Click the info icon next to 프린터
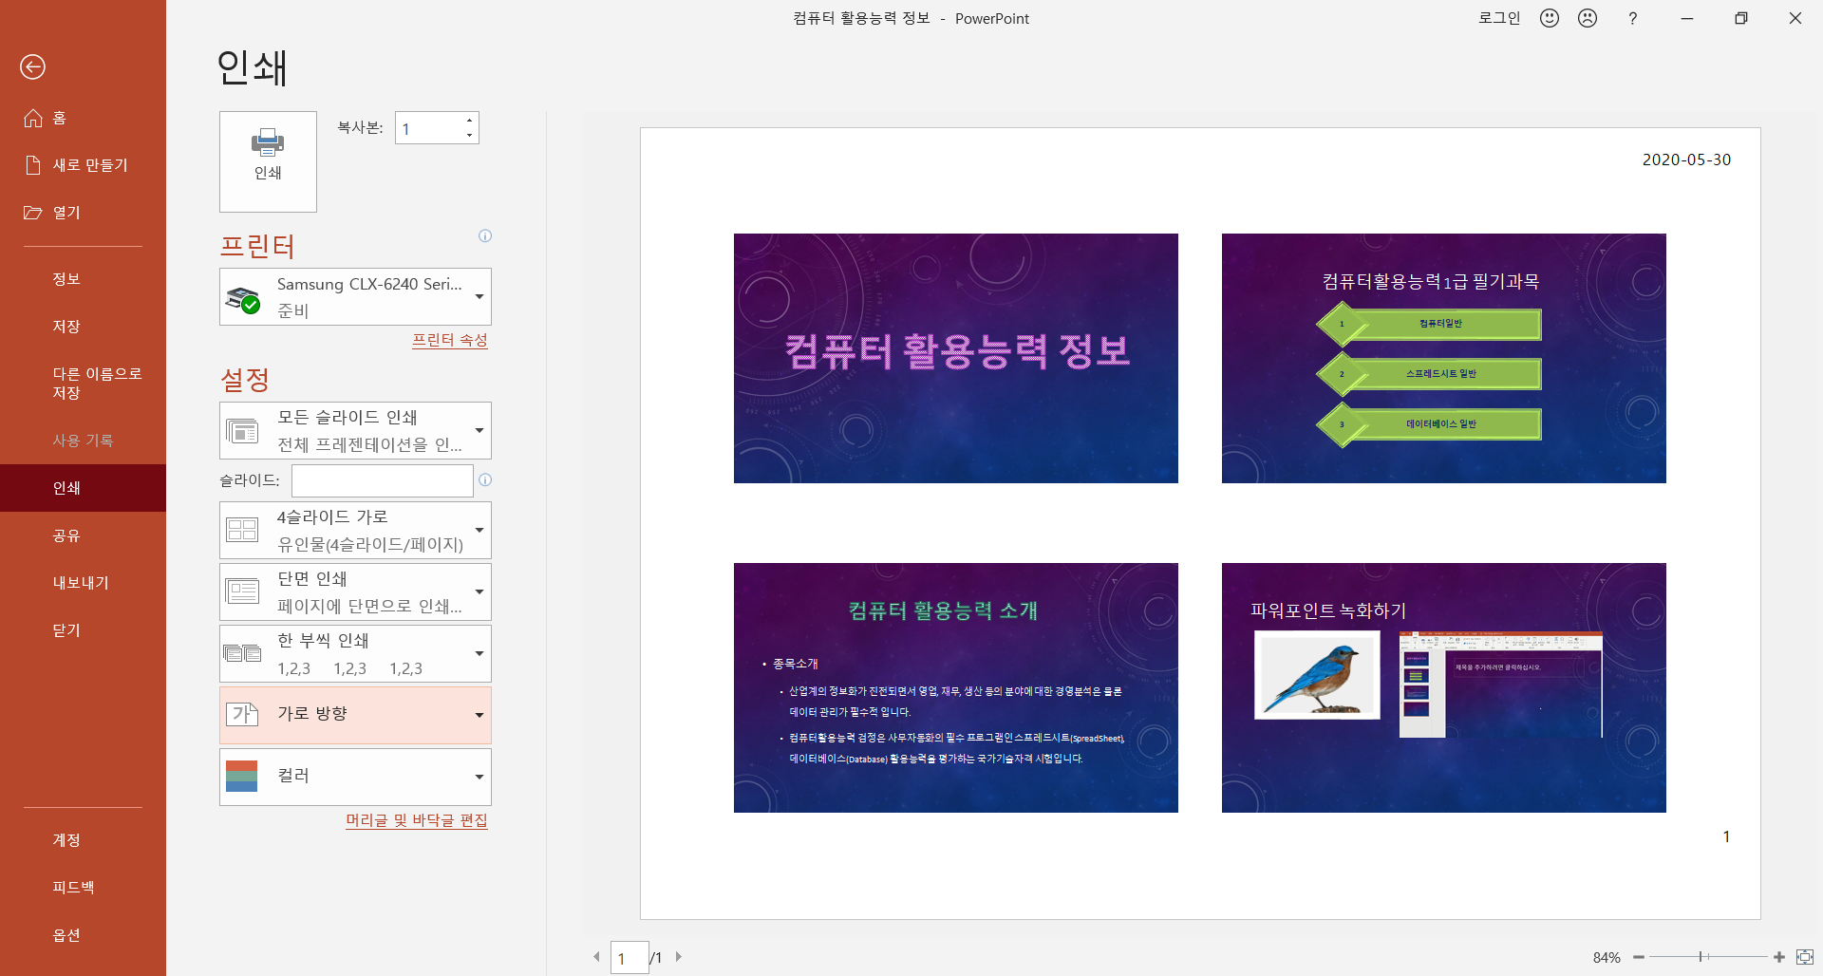 click(485, 235)
